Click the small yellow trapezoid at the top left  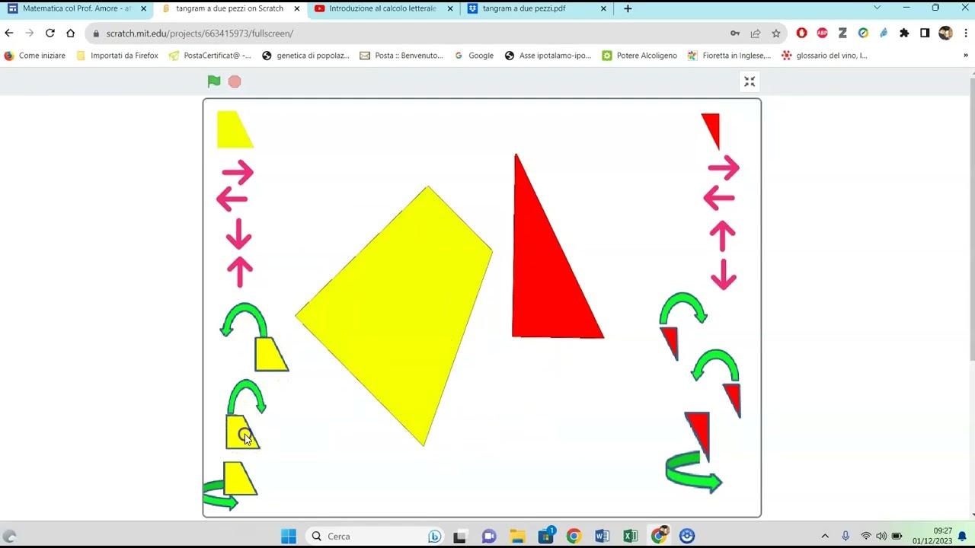pos(233,130)
